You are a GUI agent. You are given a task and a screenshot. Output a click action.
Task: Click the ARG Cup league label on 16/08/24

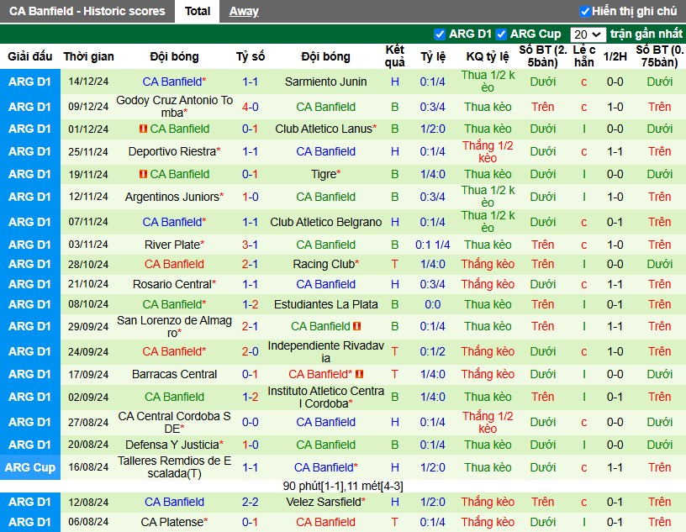click(29, 467)
